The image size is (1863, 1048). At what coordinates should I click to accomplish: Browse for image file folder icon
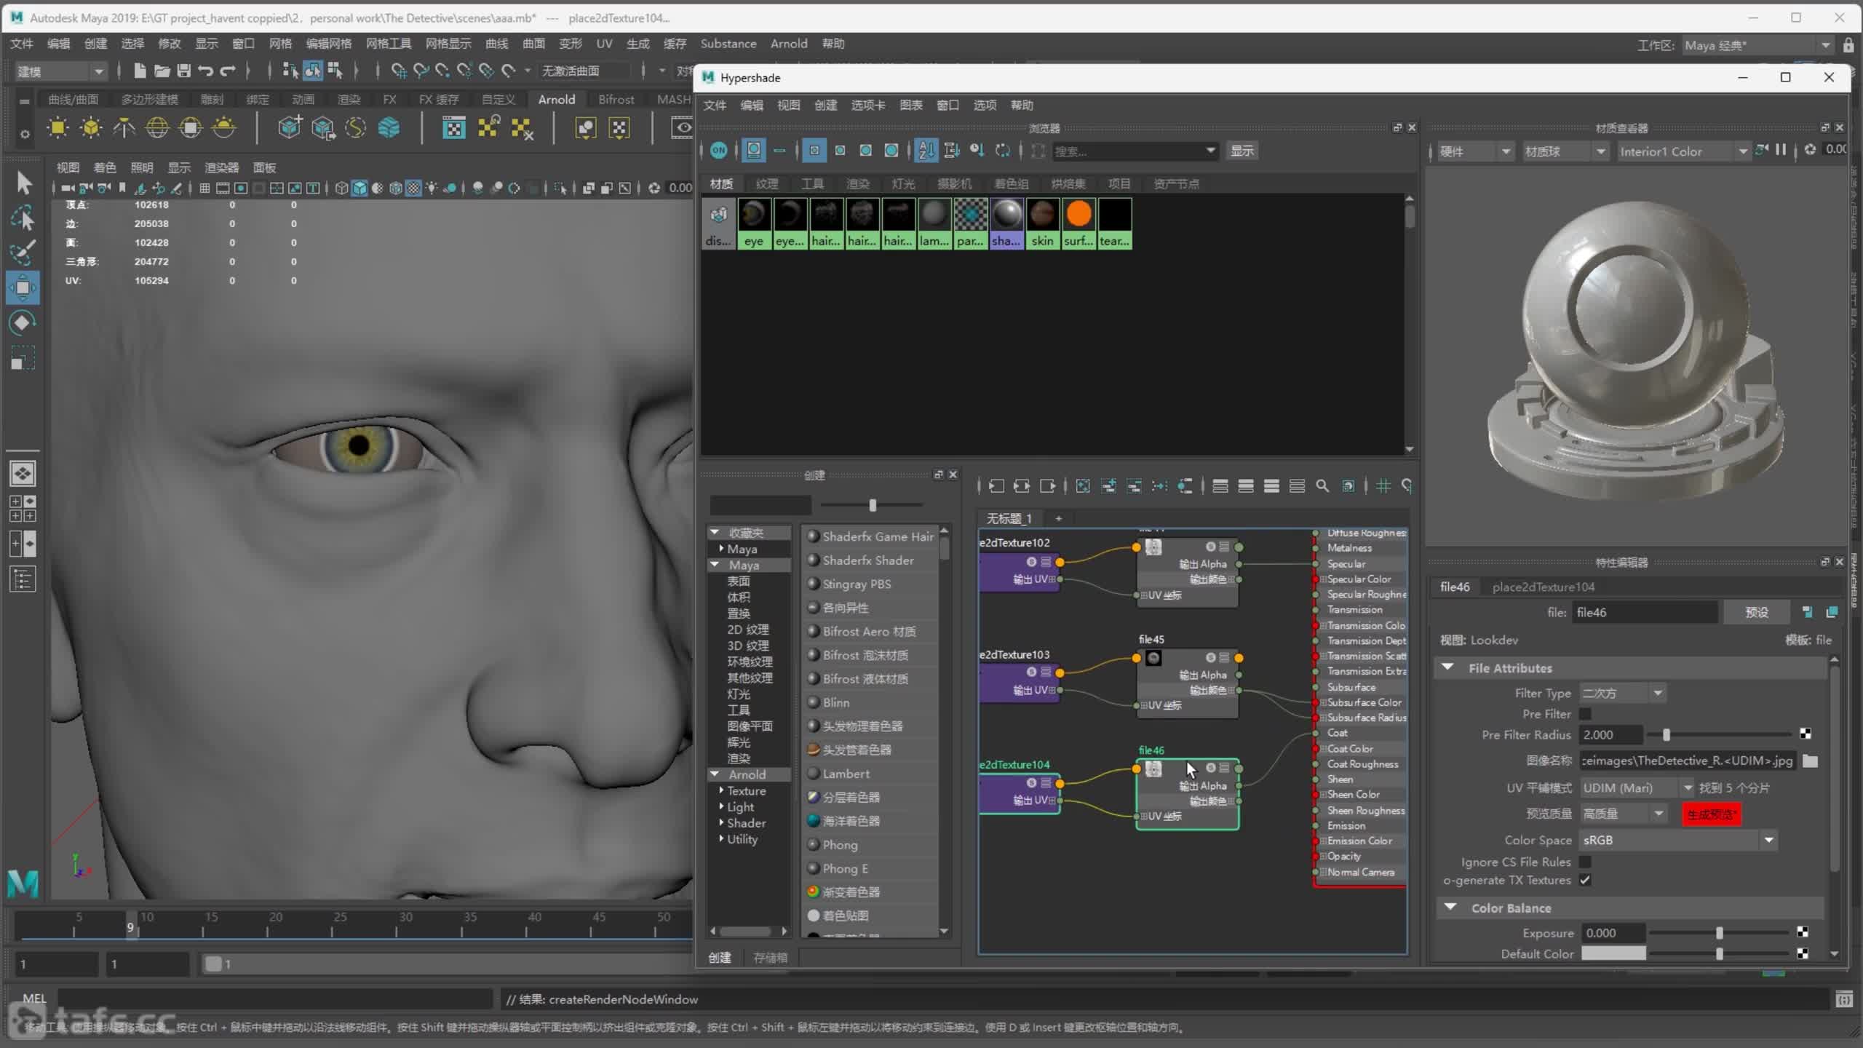(1811, 761)
